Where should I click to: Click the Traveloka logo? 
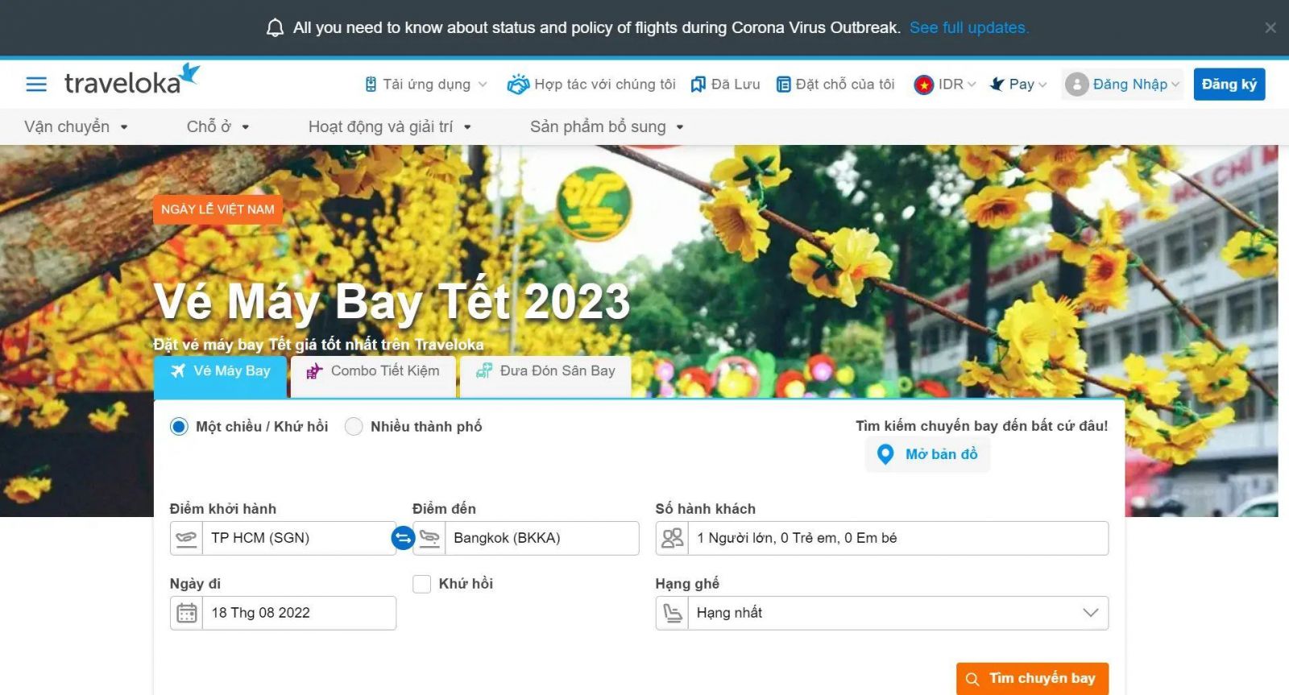[132, 80]
